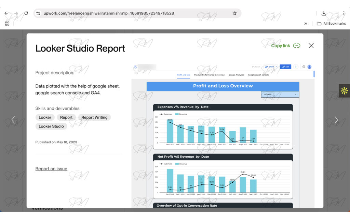Open Product Performance & overview tab
Image resolution: width=350 pixels, height=219 pixels.
tap(210, 75)
